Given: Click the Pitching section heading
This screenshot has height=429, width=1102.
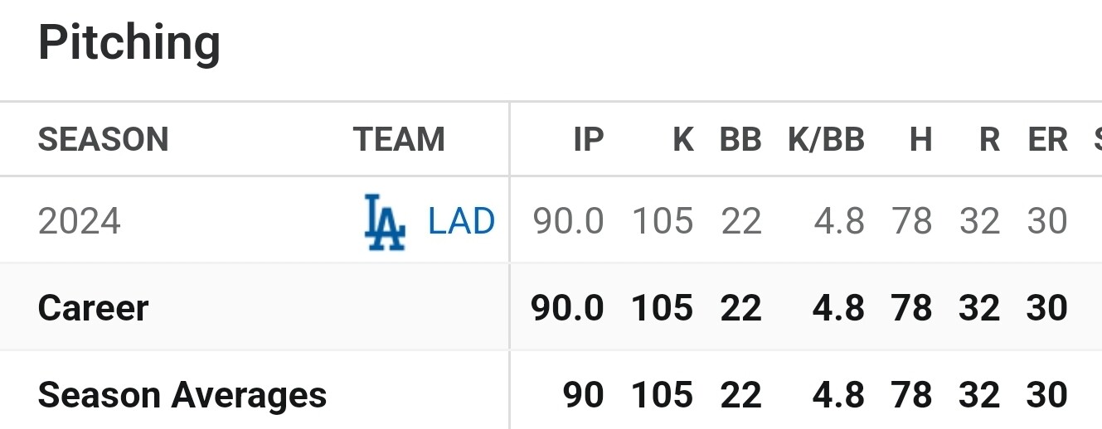Looking at the screenshot, I should click(x=129, y=43).
